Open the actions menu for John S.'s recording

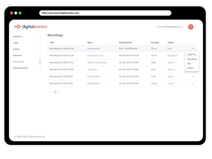tap(193, 76)
